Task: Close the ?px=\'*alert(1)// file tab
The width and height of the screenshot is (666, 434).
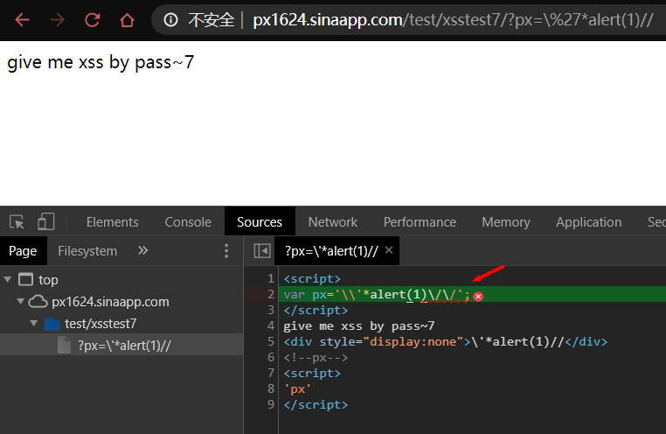Action: 389,250
